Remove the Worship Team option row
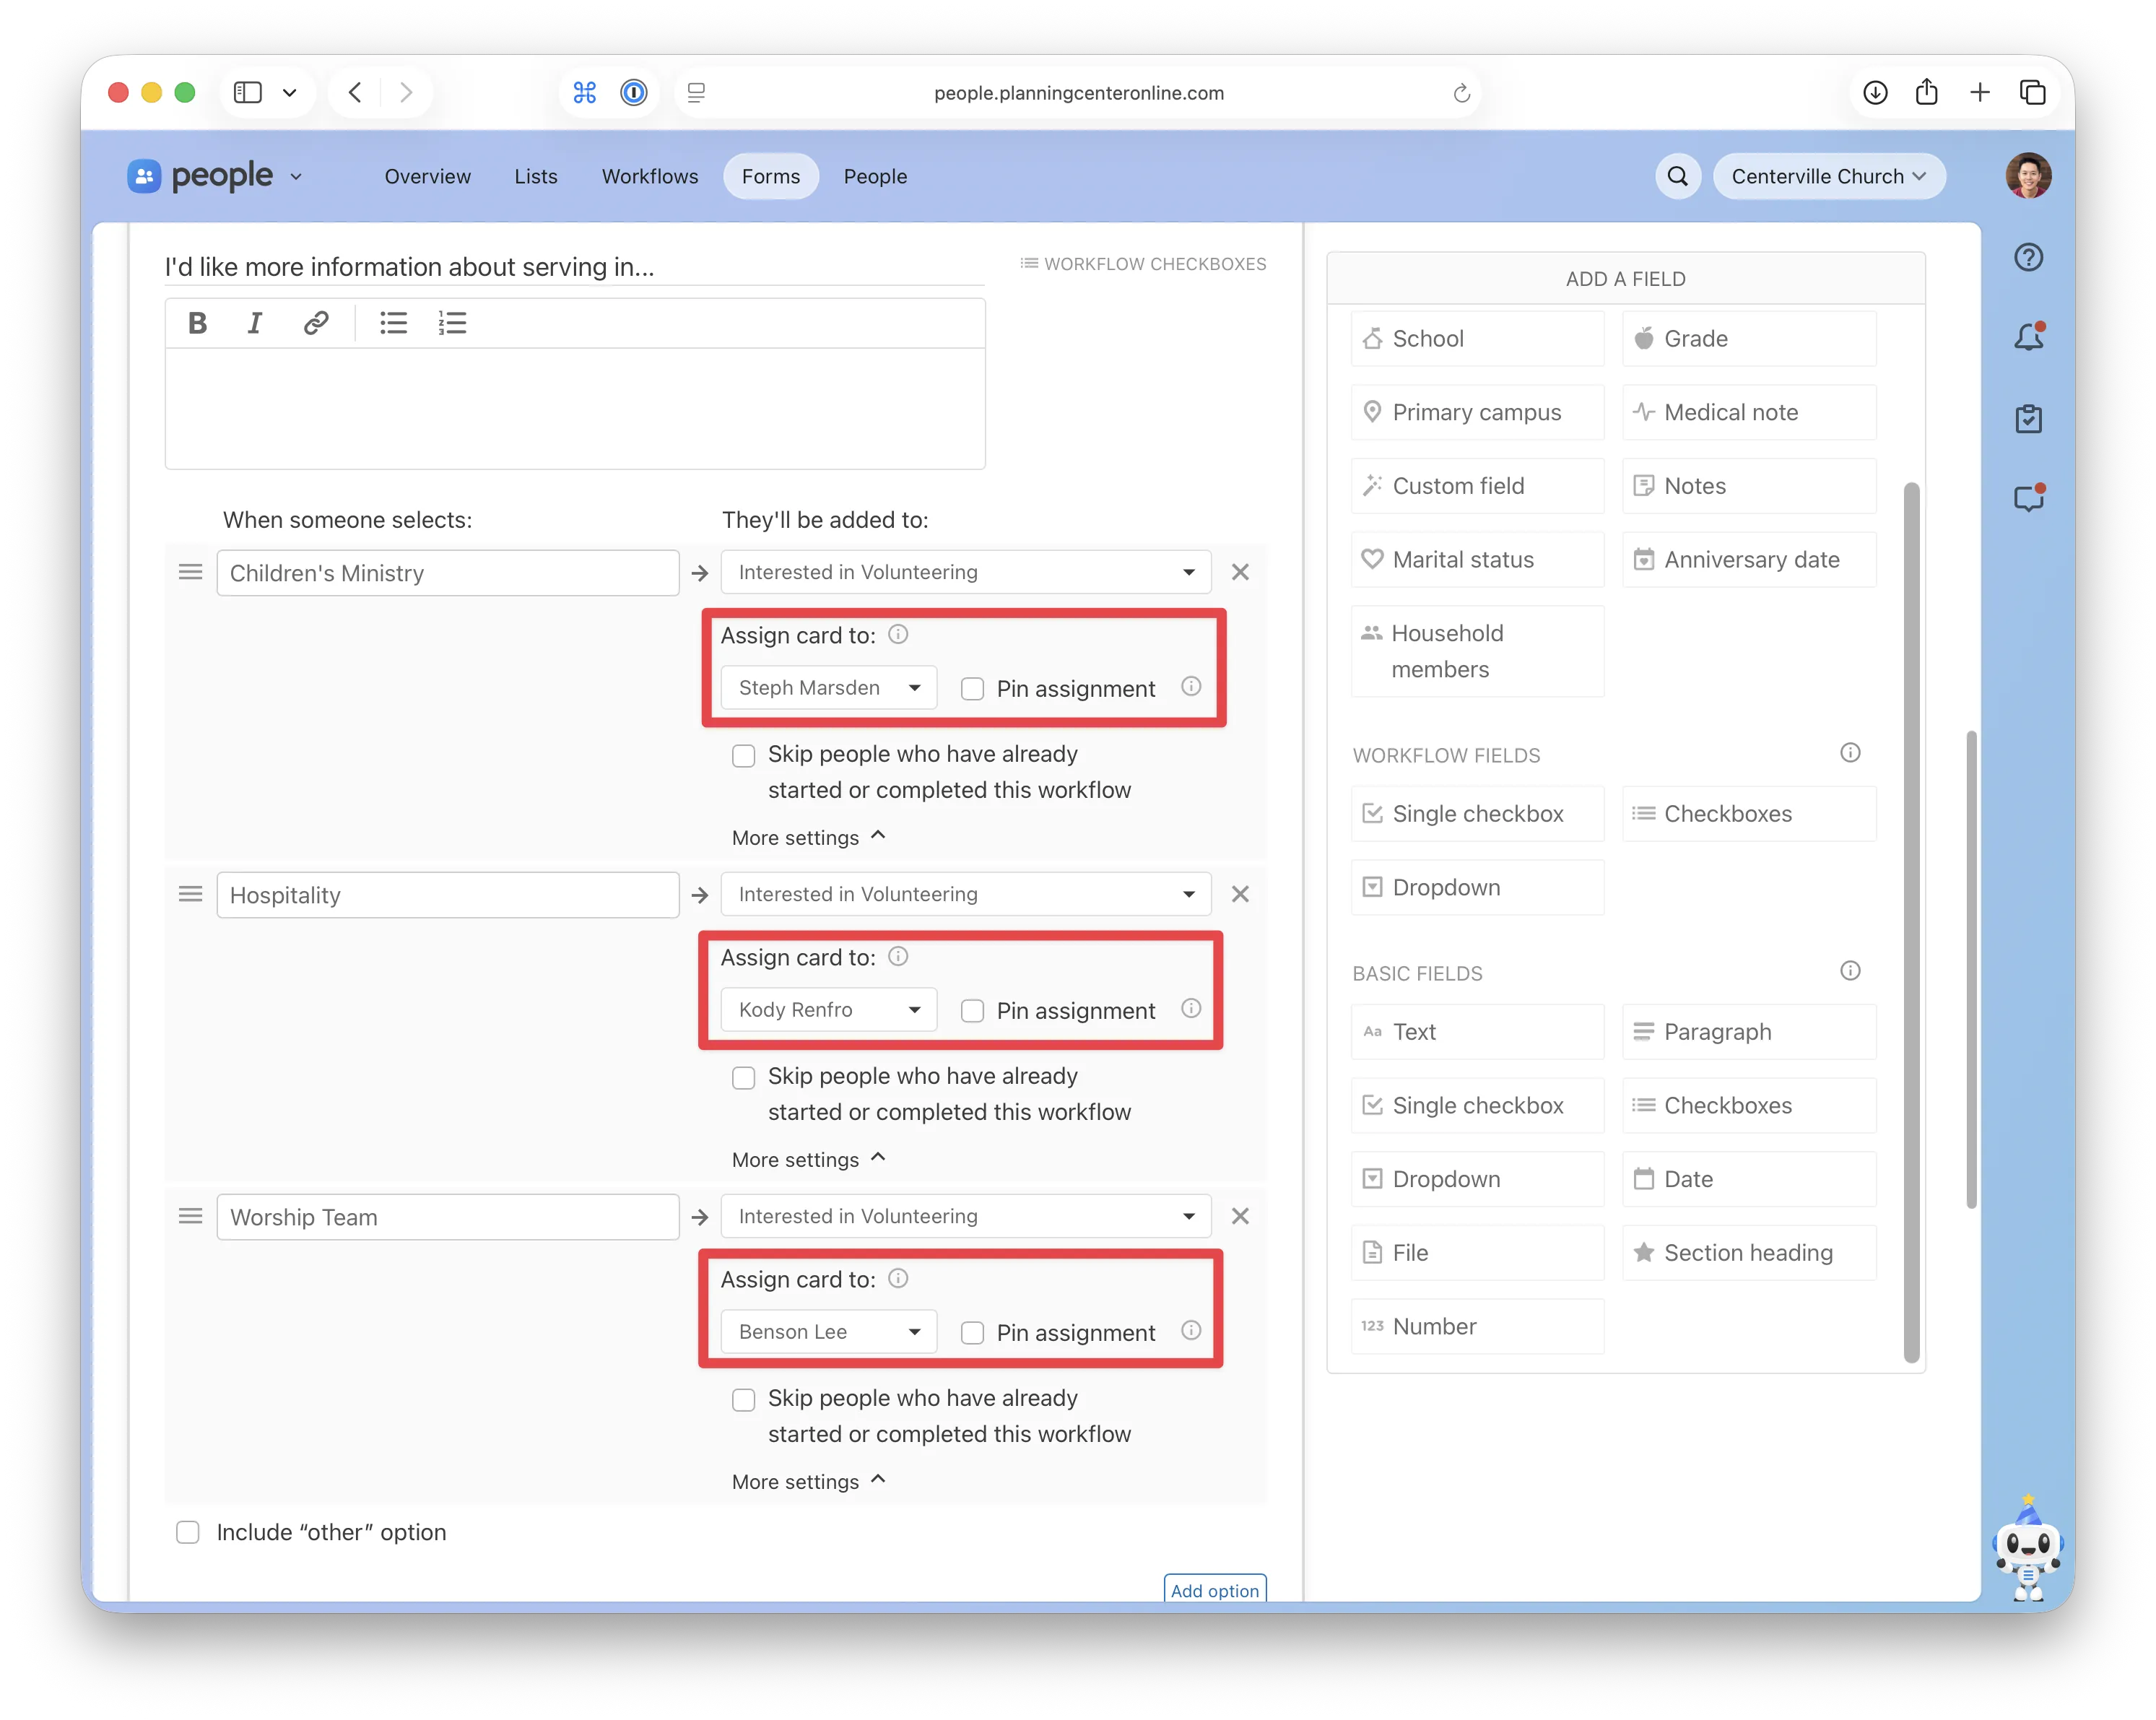 click(x=1240, y=1216)
